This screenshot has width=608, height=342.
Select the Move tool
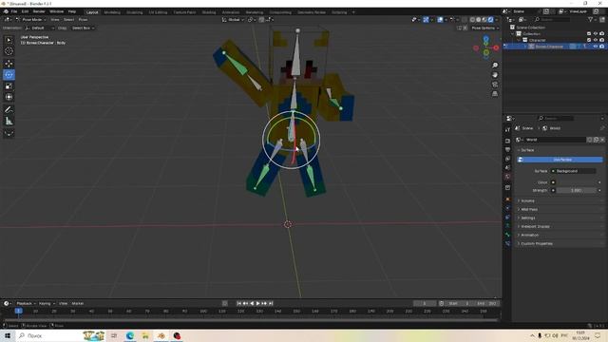tap(9, 64)
